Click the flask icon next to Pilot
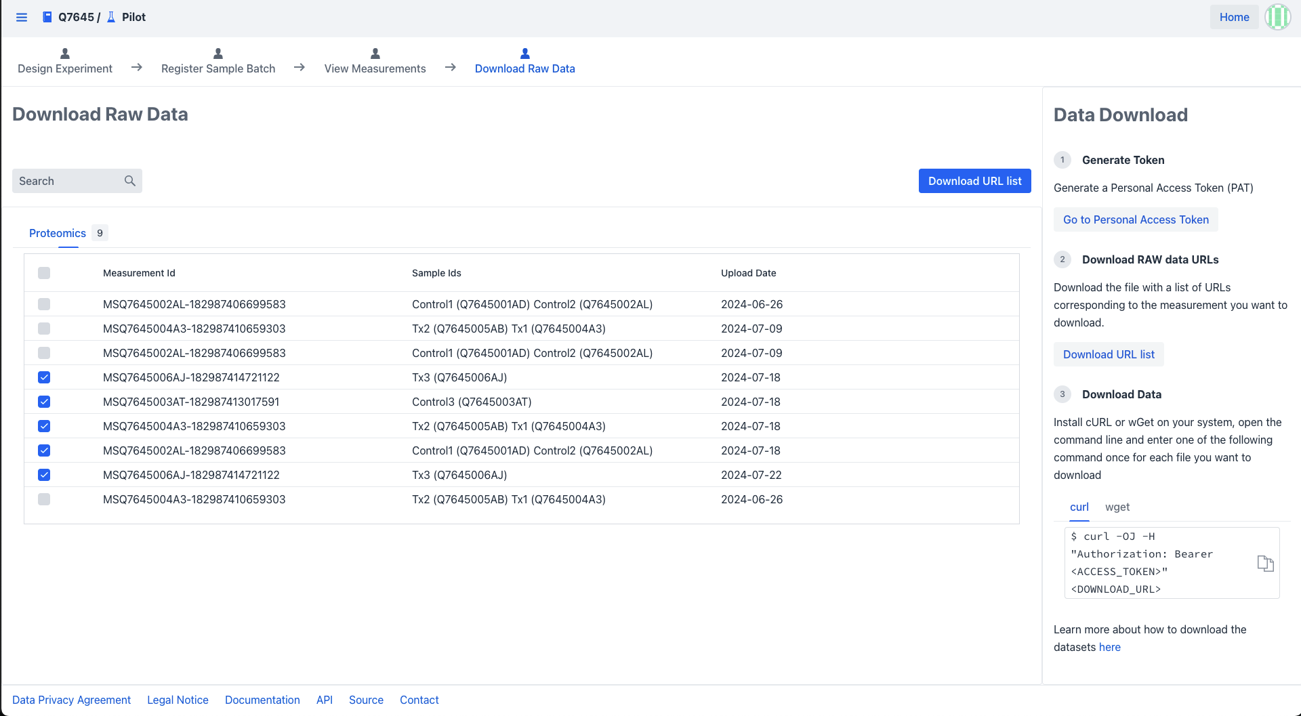This screenshot has width=1301, height=716. tap(111, 17)
